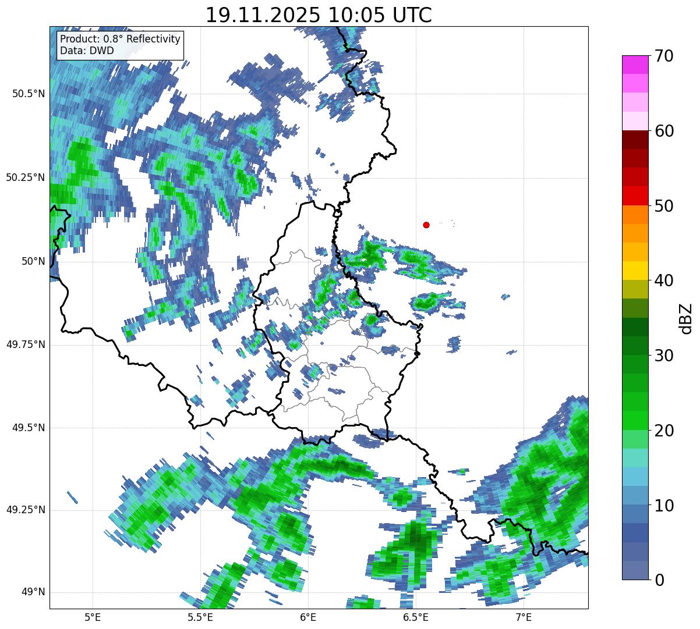
Task: Click the '50.25°N' latitude label
Action: [26, 177]
